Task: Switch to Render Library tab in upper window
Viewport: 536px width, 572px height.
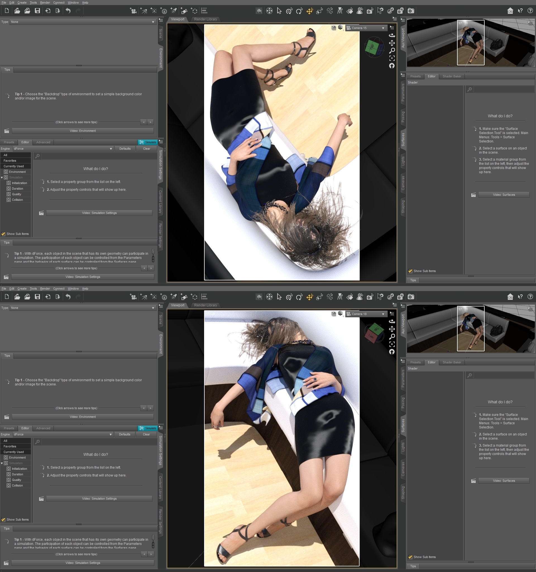Action: (205, 19)
